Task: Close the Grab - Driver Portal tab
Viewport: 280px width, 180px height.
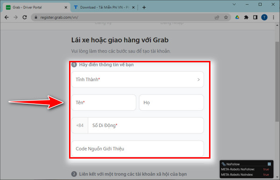Action: coord(66,7)
